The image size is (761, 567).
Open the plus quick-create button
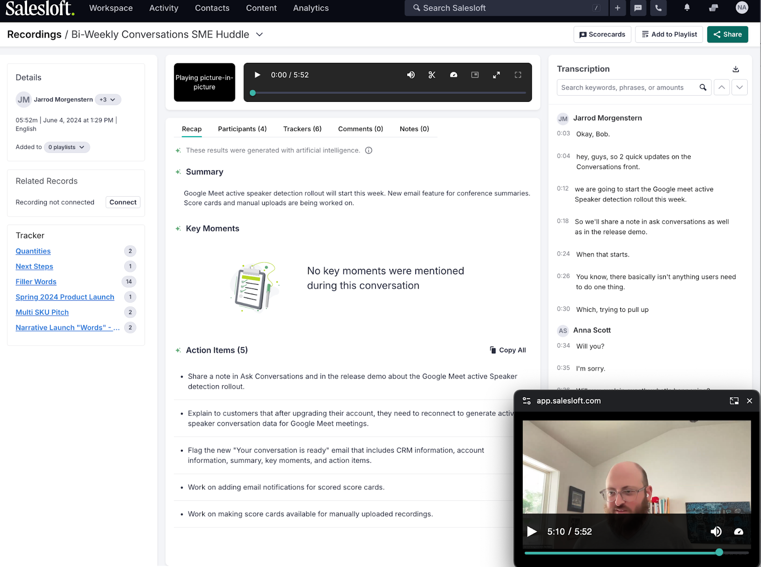pyautogui.click(x=617, y=8)
